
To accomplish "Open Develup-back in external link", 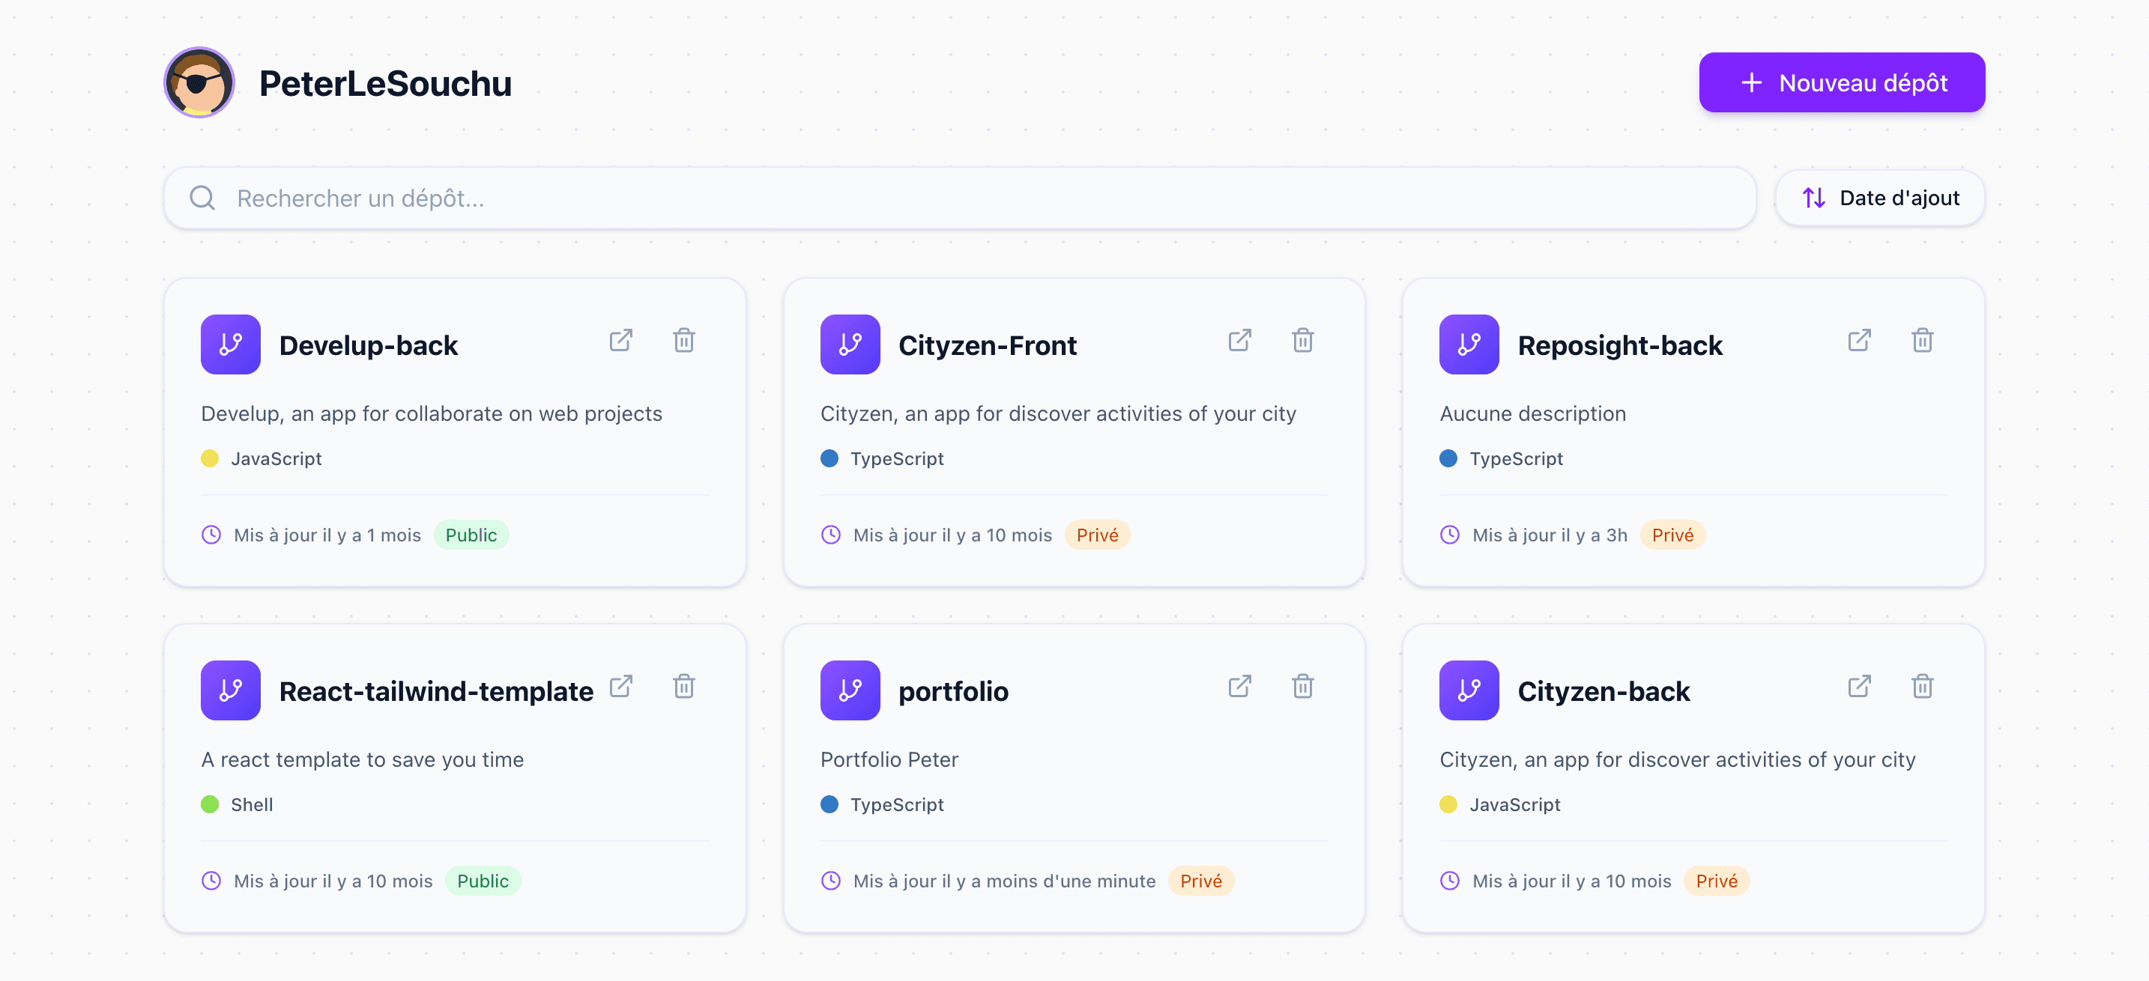I will coord(620,340).
